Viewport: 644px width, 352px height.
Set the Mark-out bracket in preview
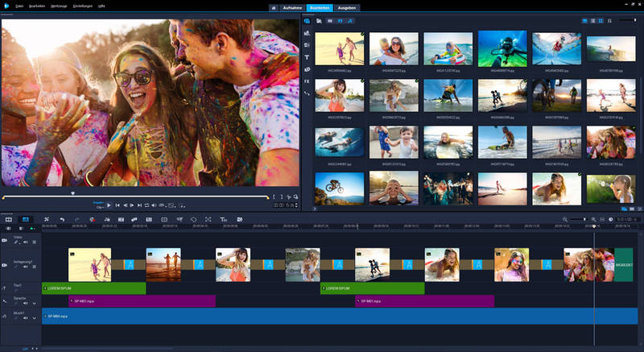(x=281, y=197)
